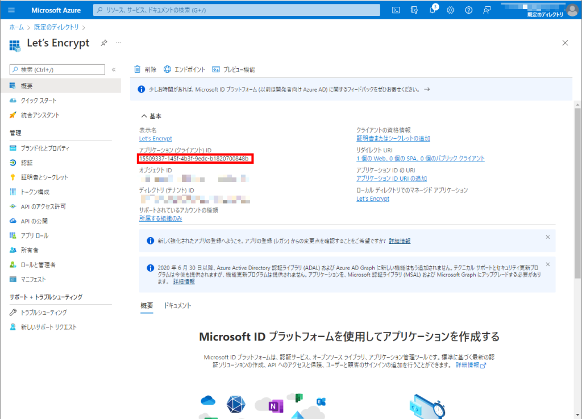This screenshot has height=419, width=582.
Task: Select 概要 in the side menu
Action: [x=60, y=86]
